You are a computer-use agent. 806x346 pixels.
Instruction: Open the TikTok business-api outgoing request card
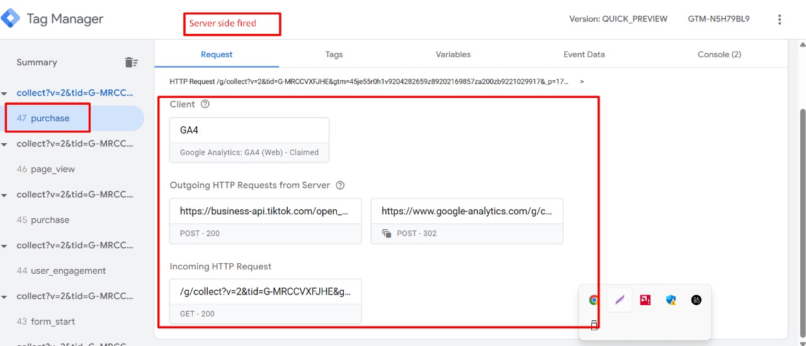coord(266,221)
